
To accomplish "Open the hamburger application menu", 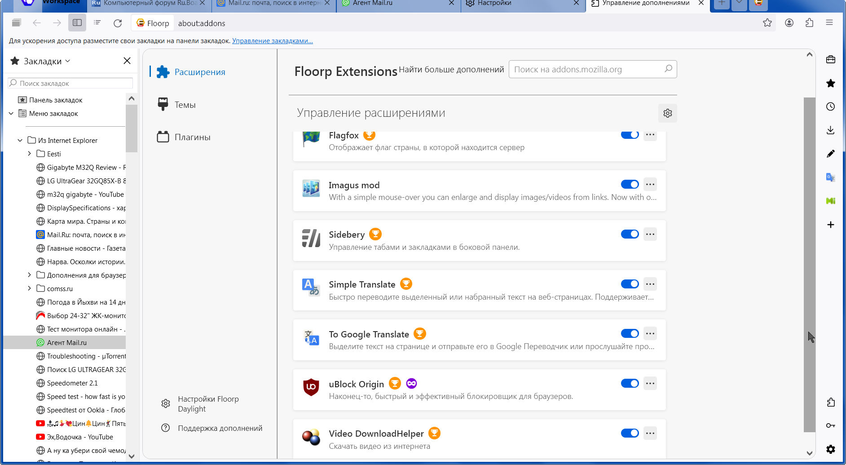I will point(829,22).
